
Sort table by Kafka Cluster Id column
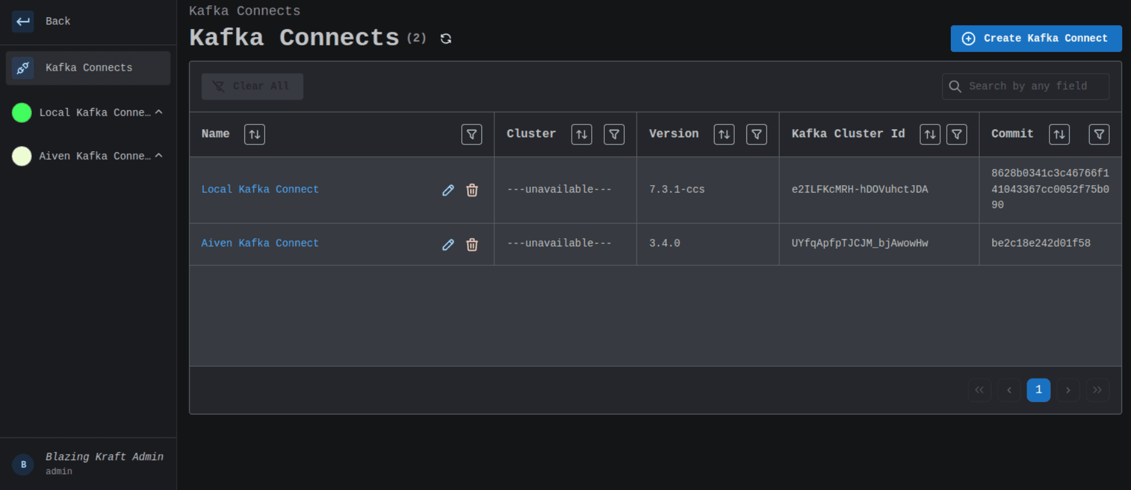[x=930, y=134]
